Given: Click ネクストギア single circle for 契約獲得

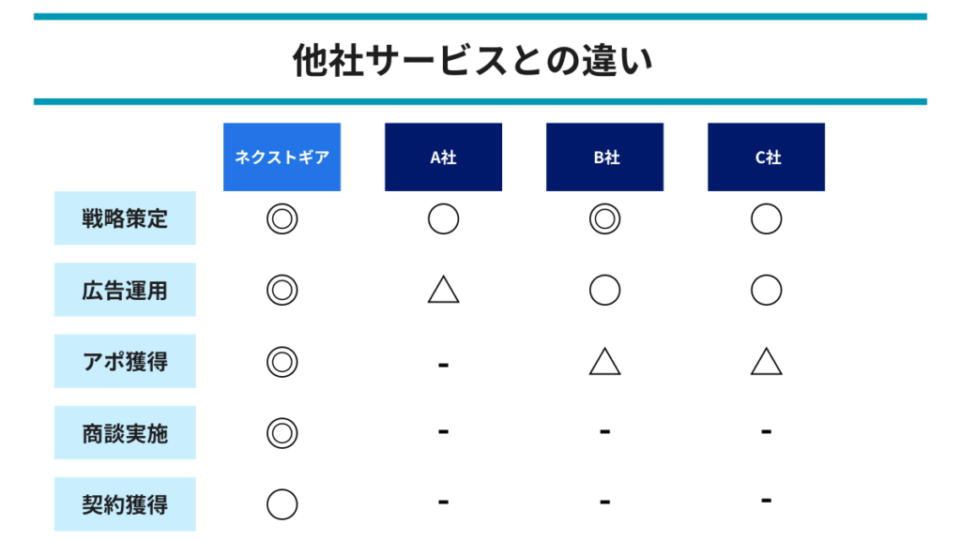Looking at the screenshot, I should (x=282, y=504).
